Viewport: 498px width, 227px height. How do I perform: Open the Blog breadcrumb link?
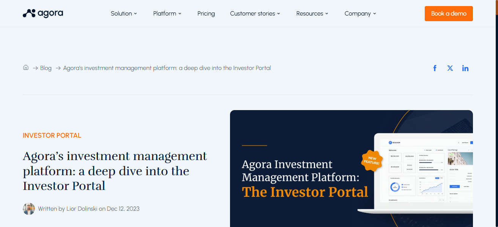click(x=46, y=68)
